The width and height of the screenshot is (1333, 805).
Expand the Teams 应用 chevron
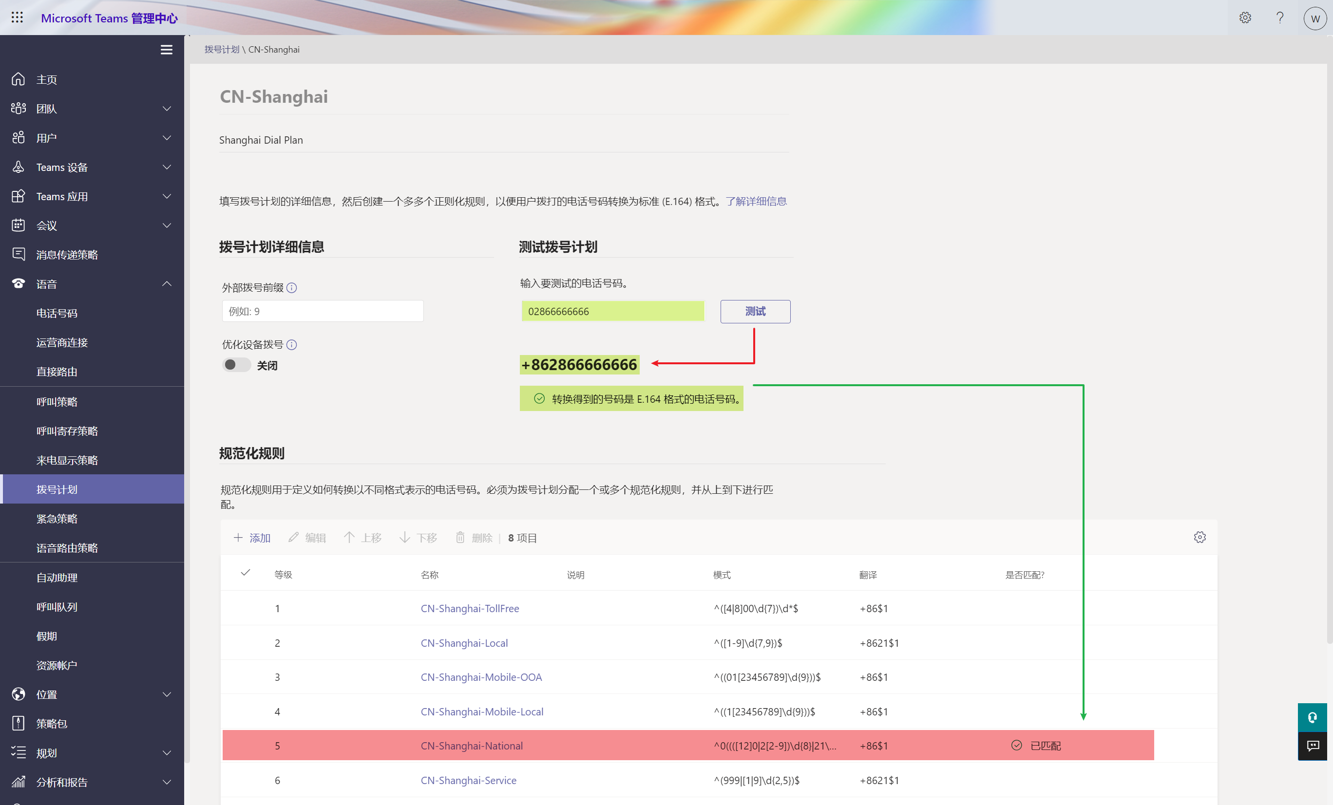[x=167, y=196]
